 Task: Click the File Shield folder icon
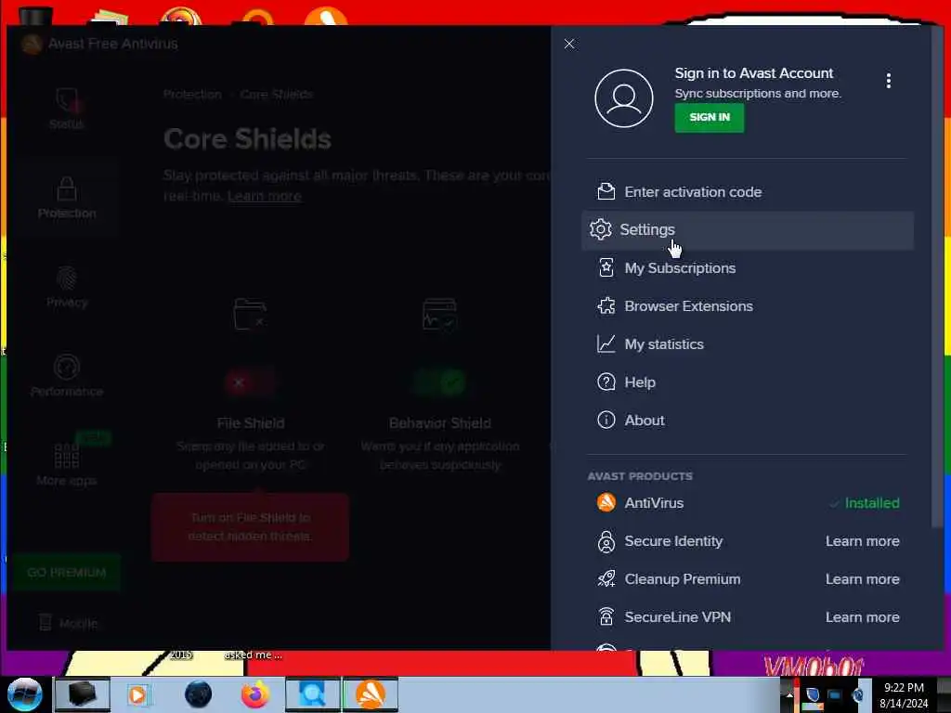[250, 314]
